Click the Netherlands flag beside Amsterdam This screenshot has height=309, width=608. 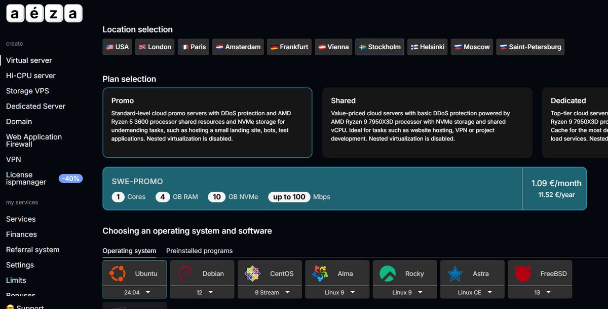tap(219, 47)
